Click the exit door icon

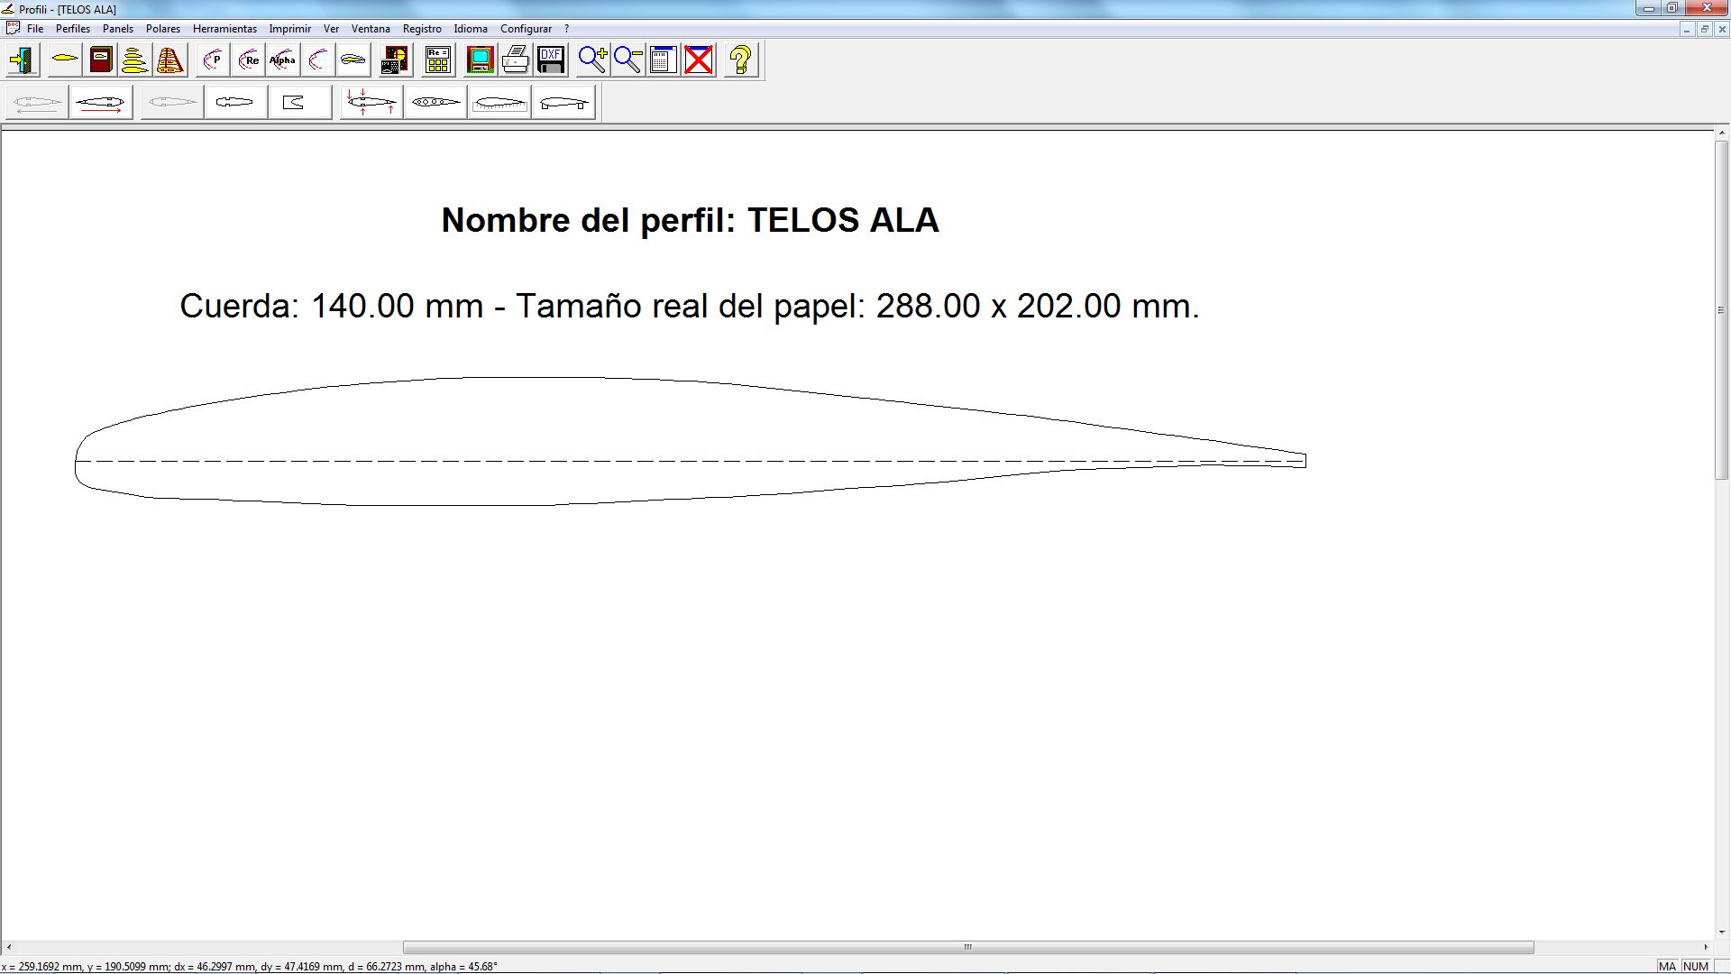(x=22, y=60)
